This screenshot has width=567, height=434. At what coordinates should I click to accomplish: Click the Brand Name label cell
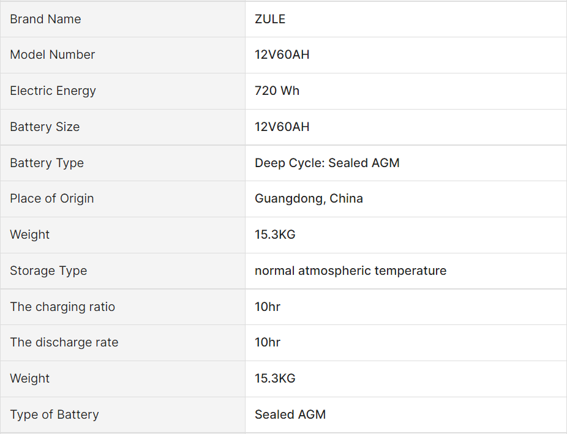coord(45,19)
